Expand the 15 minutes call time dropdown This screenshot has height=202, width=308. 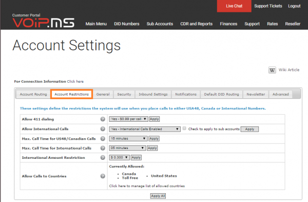click(128, 138)
